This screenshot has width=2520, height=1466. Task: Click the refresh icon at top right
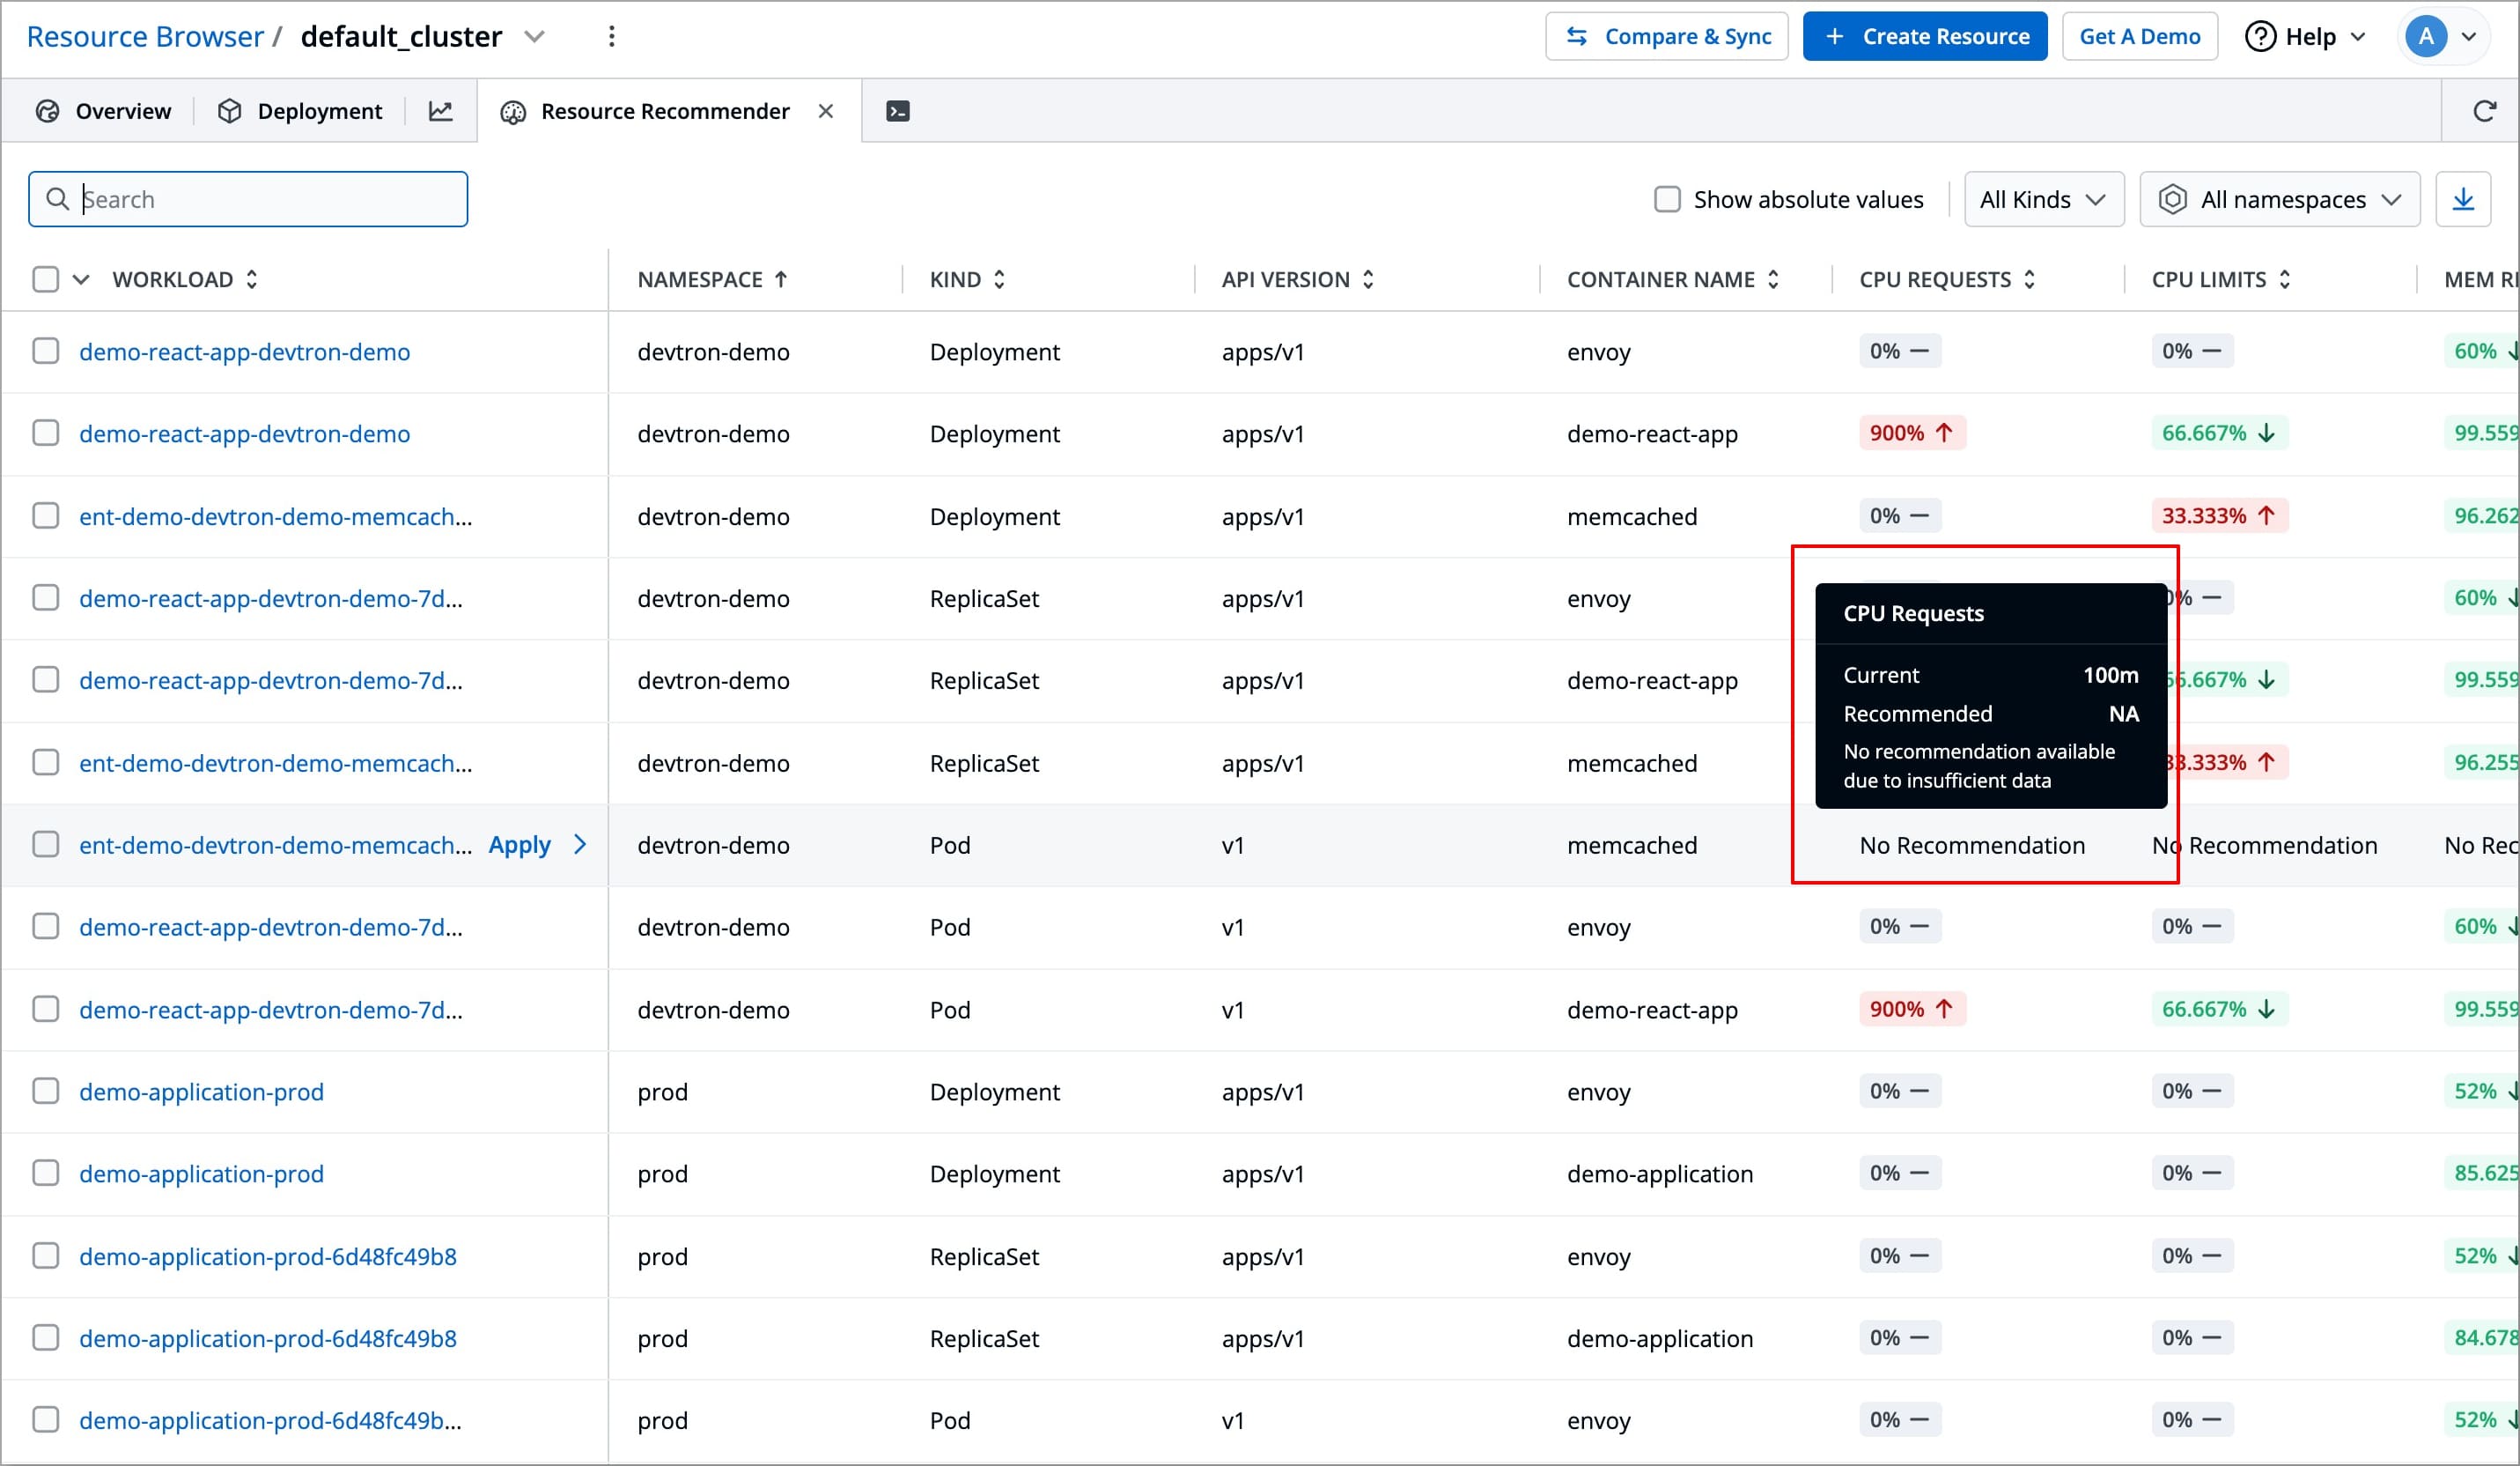[x=2484, y=111]
